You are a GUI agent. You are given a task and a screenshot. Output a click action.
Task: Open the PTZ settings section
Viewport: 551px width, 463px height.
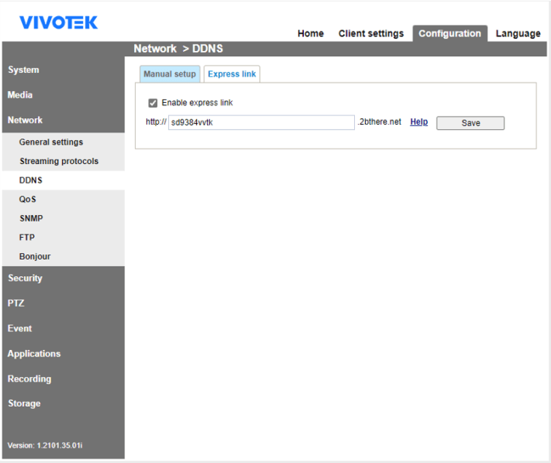[x=16, y=303]
